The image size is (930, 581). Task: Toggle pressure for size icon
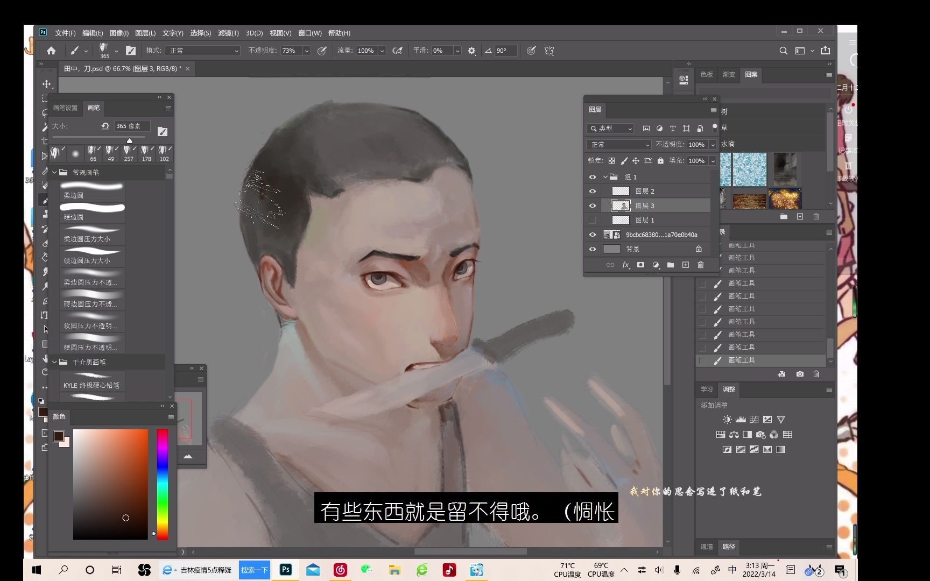click(531, 51)
